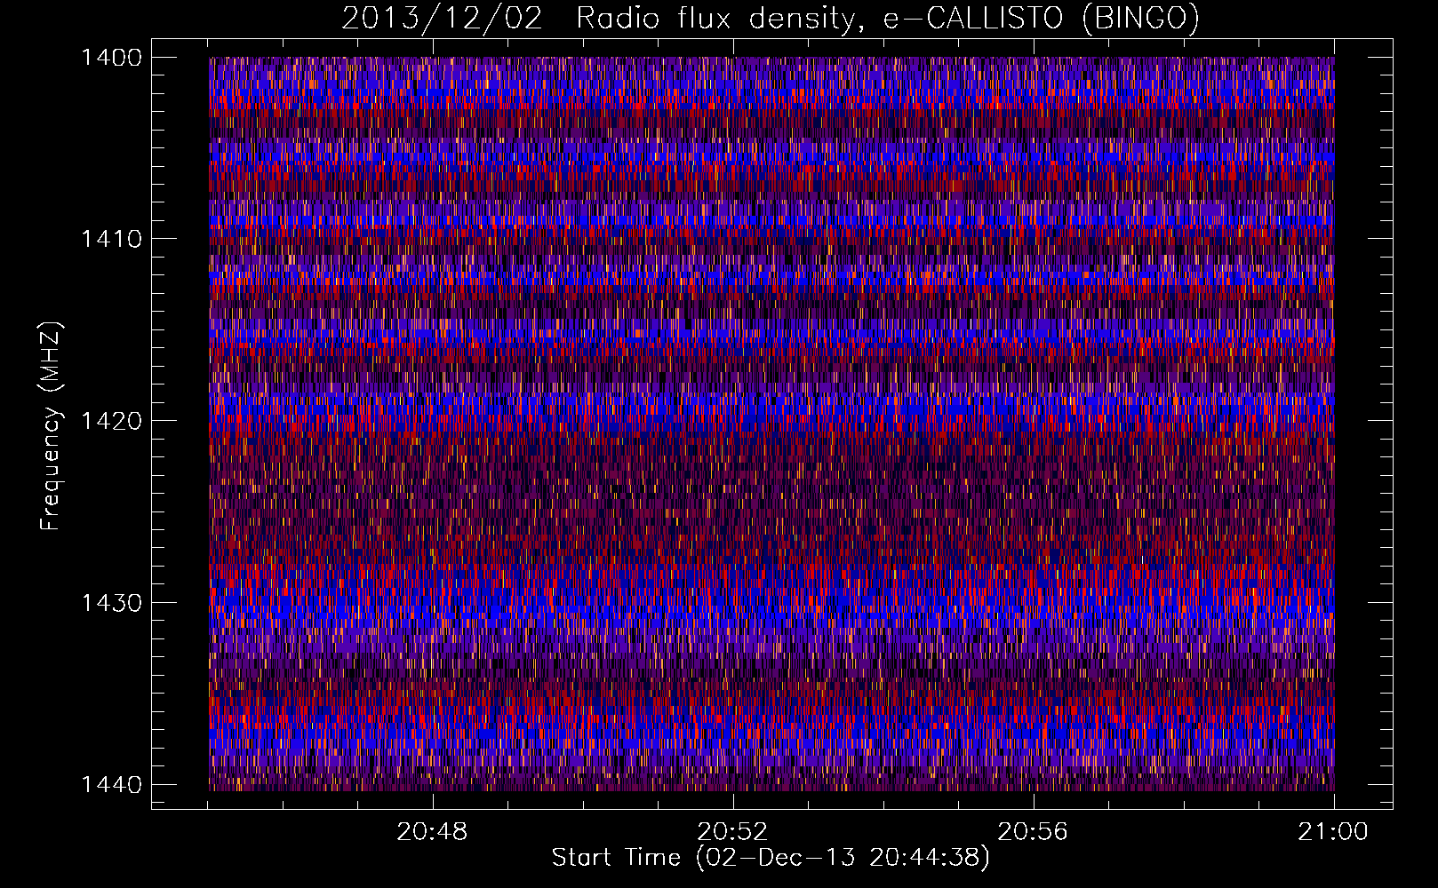The width and height of the screenshot is (1438, 888).
Task: Select the 1430 frequency tick label
Action: tap(111, 603)
